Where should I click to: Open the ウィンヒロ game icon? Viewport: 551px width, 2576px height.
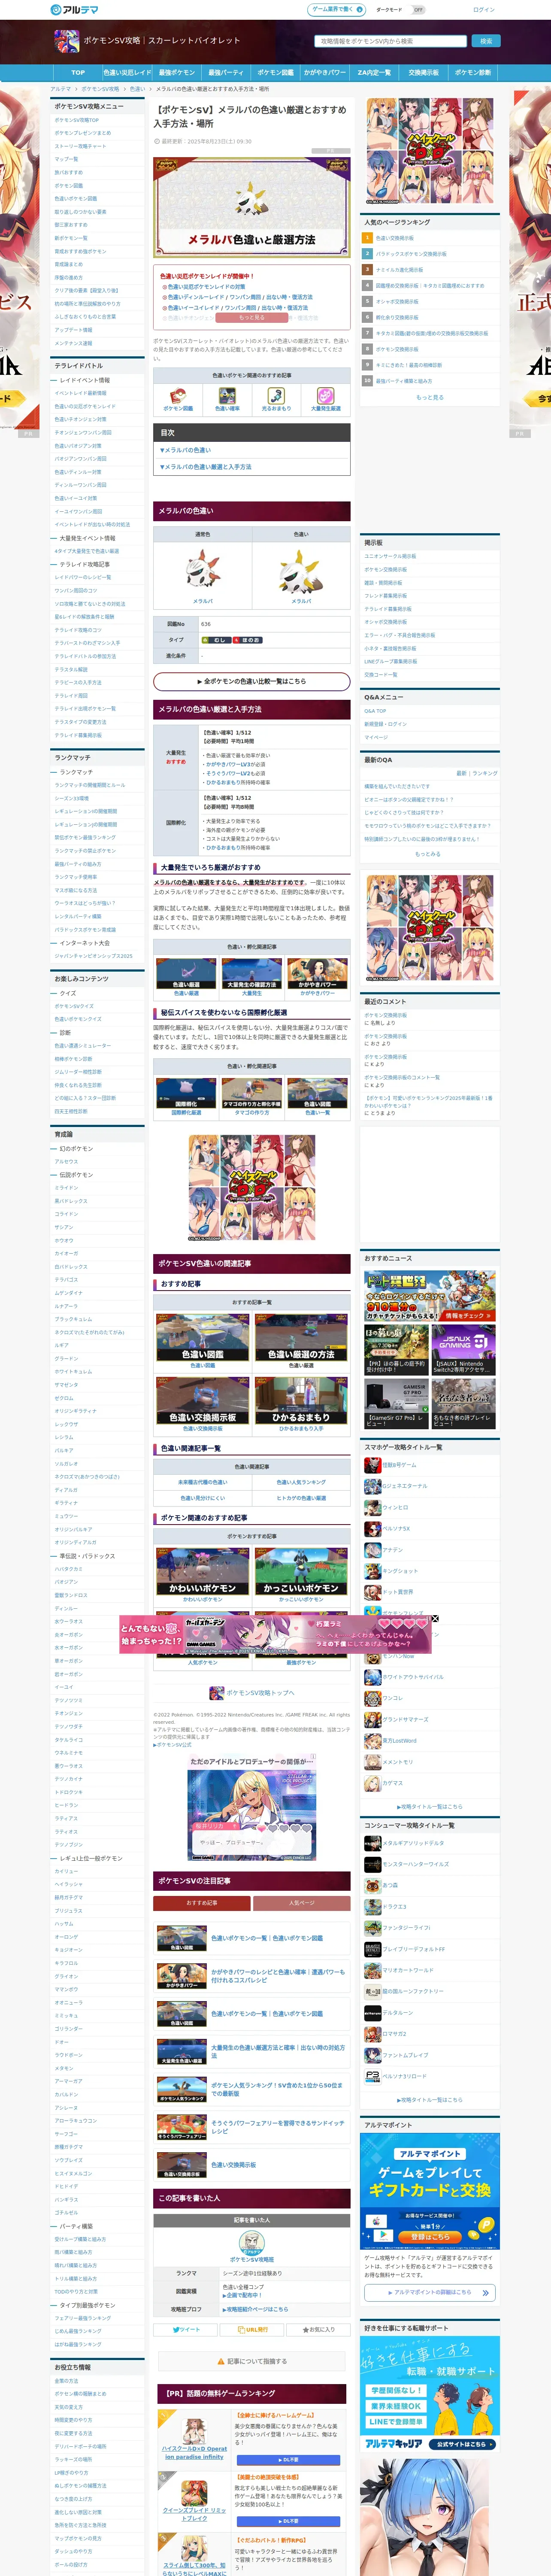[x=372, y=1507]
